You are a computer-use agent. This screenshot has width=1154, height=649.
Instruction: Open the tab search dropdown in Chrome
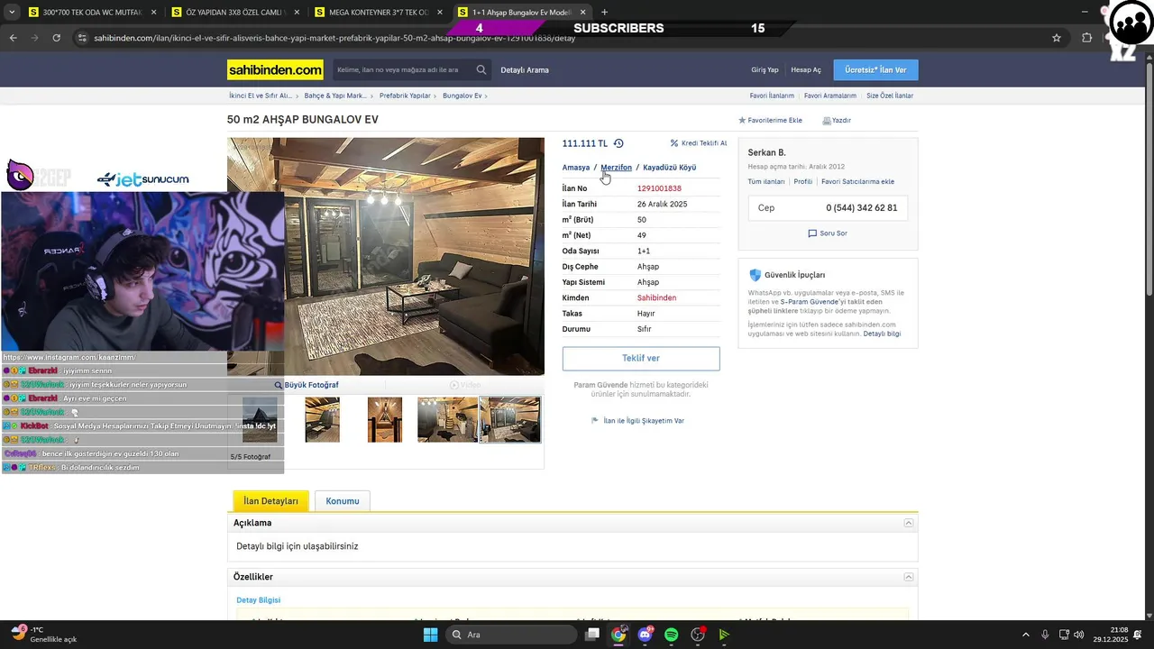[12, 13]
